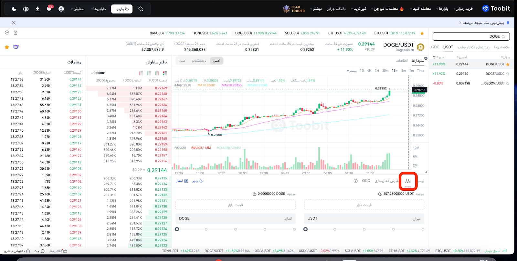
Task: Expand the دارایی‌ها assets dropdown
Action: click(98, 9)
